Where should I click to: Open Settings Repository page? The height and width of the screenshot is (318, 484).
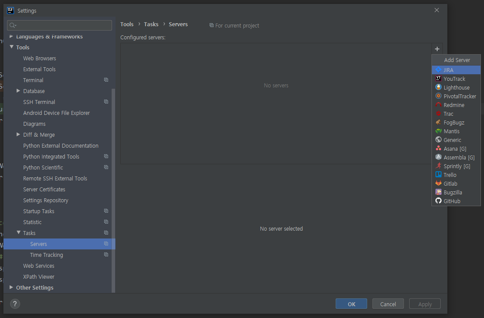[x=46, y=200]
